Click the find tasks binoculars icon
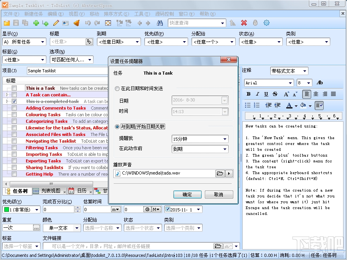 160,23
